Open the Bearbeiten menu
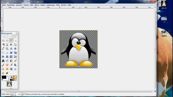This screenshot has height=97, width=173. coord(11,5)
